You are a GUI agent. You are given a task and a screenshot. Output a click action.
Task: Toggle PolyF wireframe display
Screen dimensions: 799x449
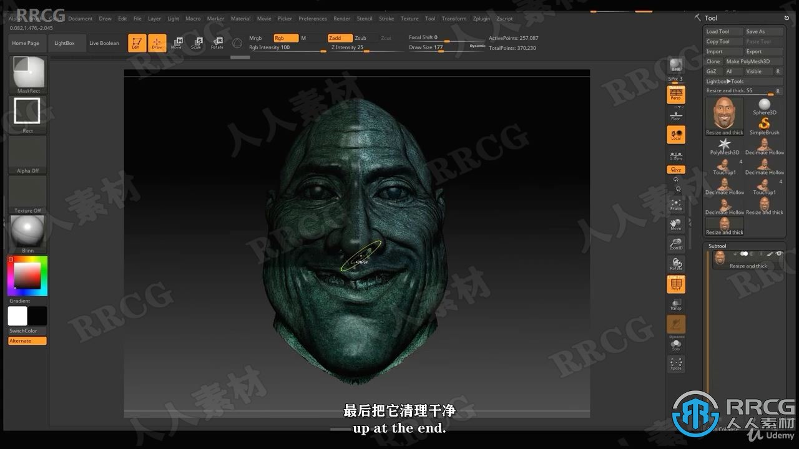pos(675,284)
